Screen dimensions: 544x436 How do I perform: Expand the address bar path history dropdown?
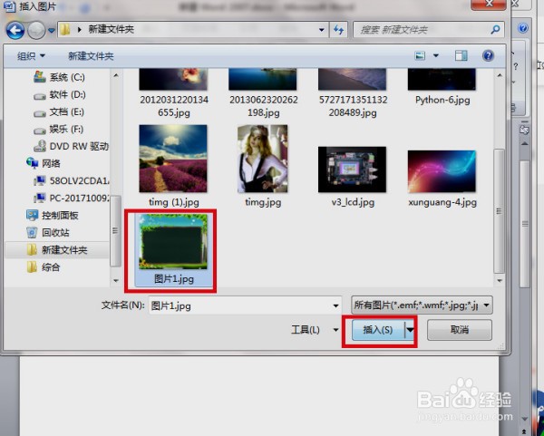(x=321, y=30)
